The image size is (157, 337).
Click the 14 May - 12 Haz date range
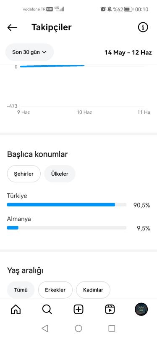tap(128, 52)
